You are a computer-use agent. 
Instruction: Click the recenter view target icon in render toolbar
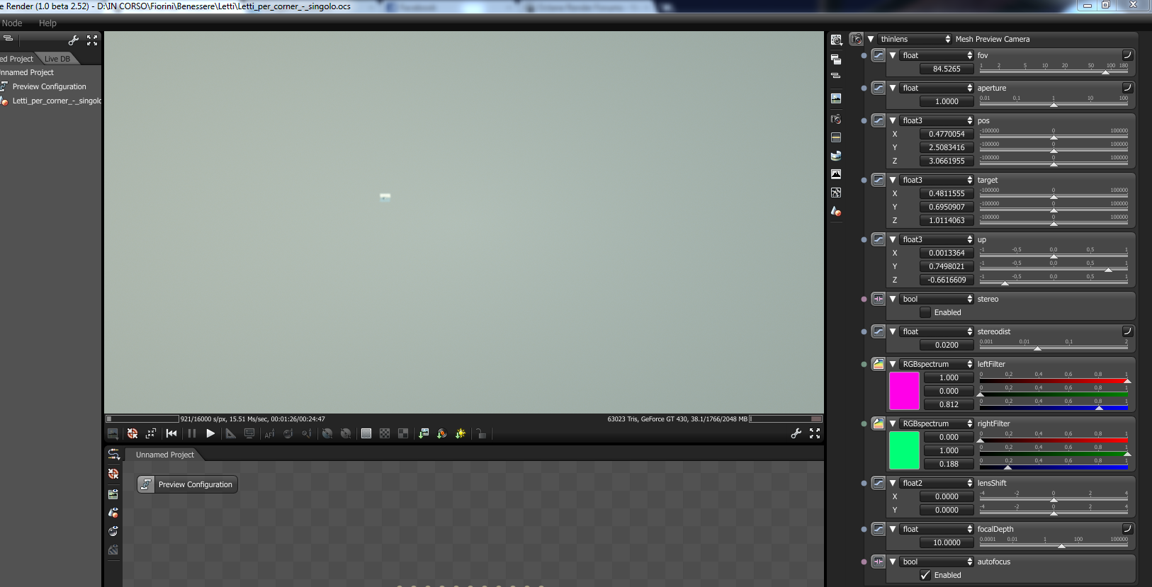point(132,433)
